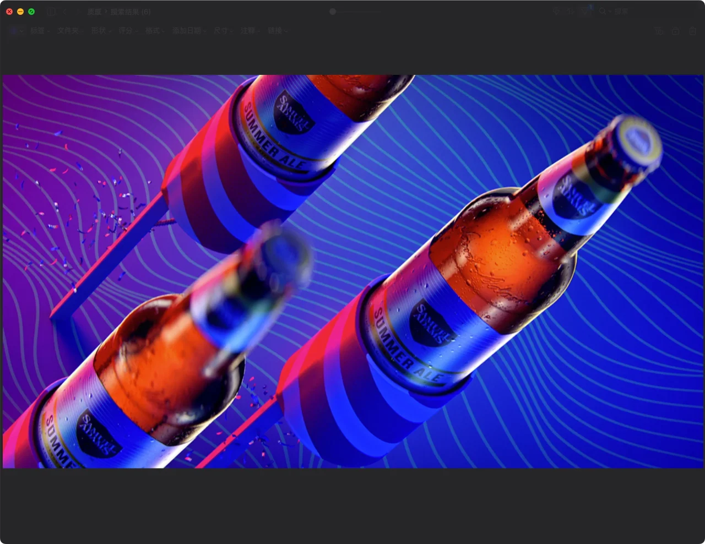Click the magnifier search icon
Screen dimensions: 705x544
pyautogui.click(x=603, y=11)
